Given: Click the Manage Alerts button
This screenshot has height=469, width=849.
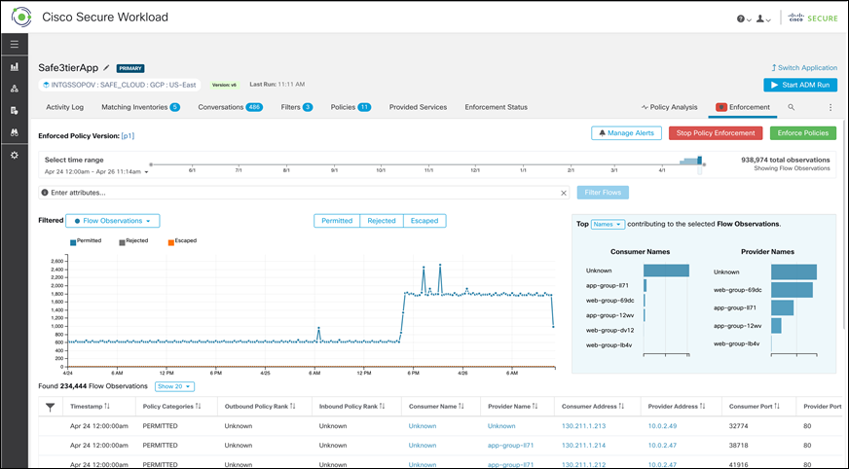Looking at the screenshot, I should (x=626, y=133).
